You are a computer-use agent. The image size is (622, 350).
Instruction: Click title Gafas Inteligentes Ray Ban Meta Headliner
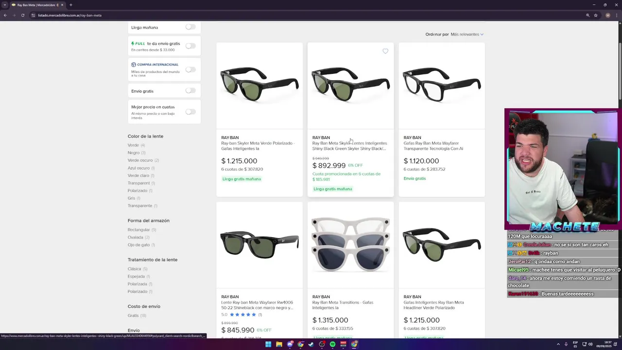coord(433,305)
